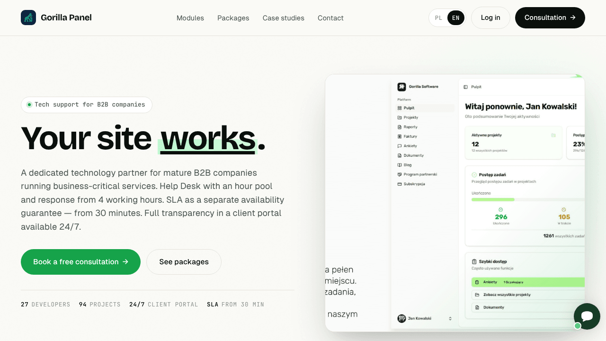This screenshot has height=341, width=606.
Task: Click the '27 DEVELOPERS' stat
Action: (45, 305)
